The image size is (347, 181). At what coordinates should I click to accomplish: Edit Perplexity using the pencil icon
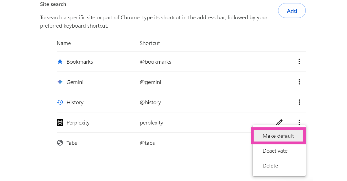pyautogui.click(x=279, y=122)
